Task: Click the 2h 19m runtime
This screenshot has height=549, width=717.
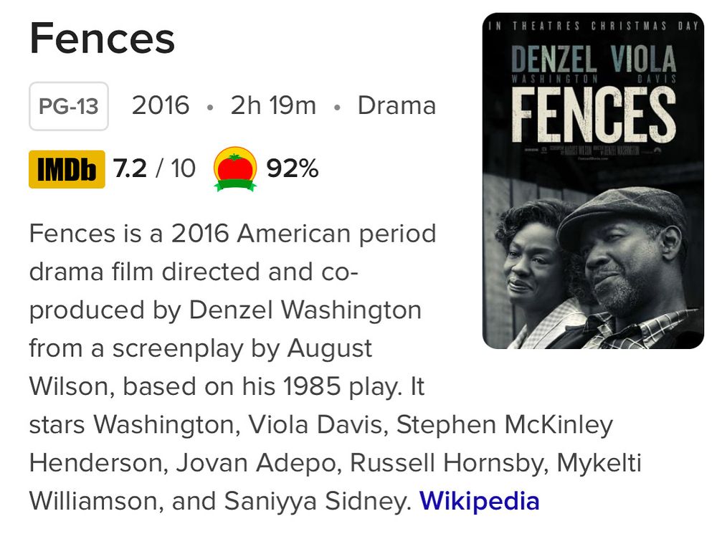Action: (273, 106)
